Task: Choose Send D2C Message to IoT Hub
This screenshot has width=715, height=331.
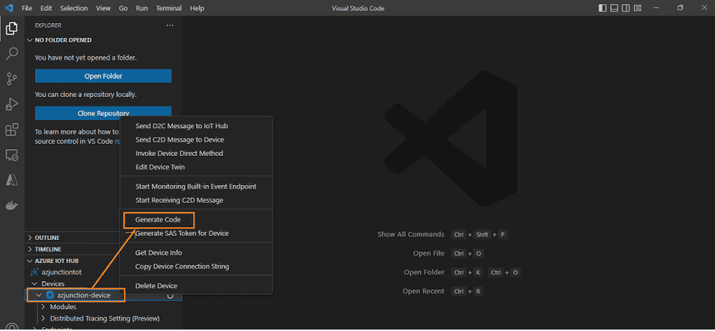Action: tap(196, 126)
